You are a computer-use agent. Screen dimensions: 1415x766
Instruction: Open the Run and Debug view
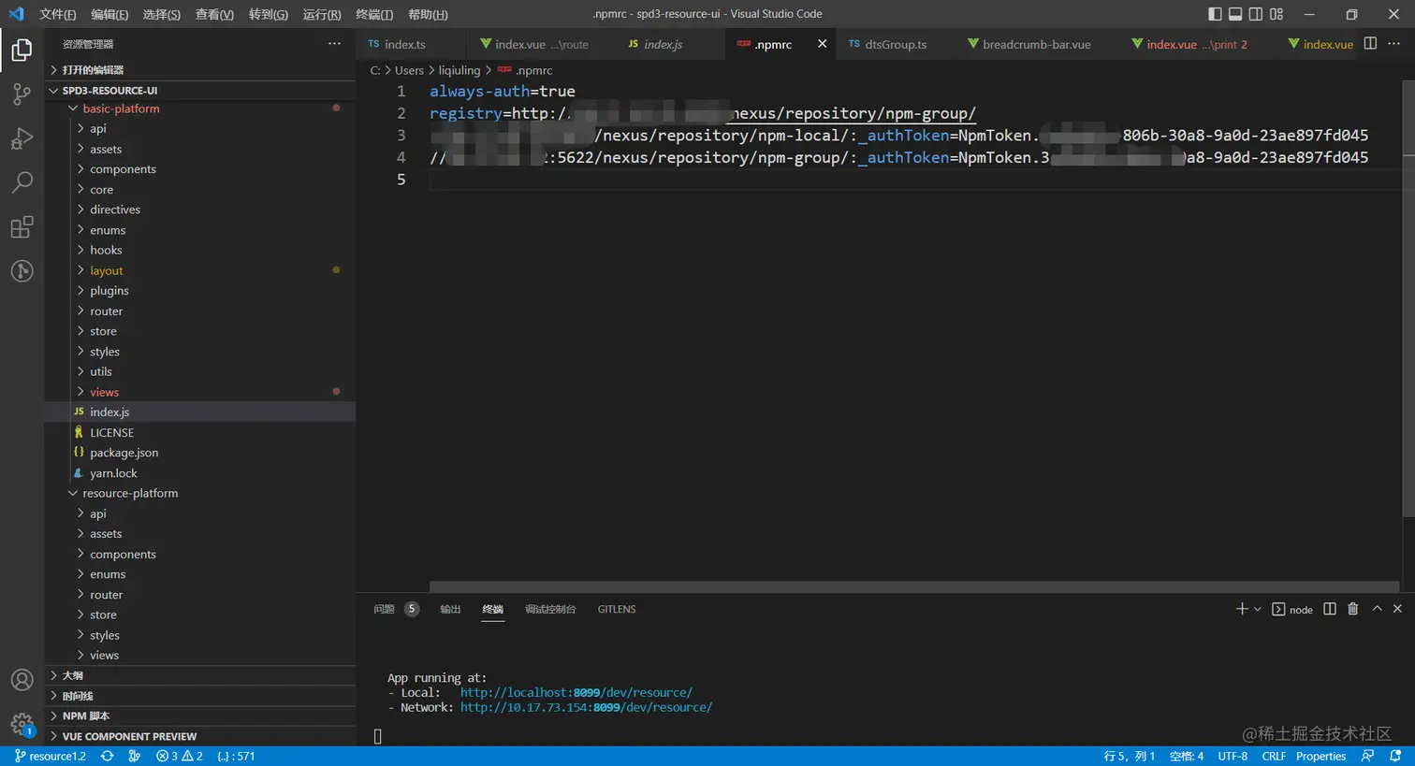[x=22, y=138]
